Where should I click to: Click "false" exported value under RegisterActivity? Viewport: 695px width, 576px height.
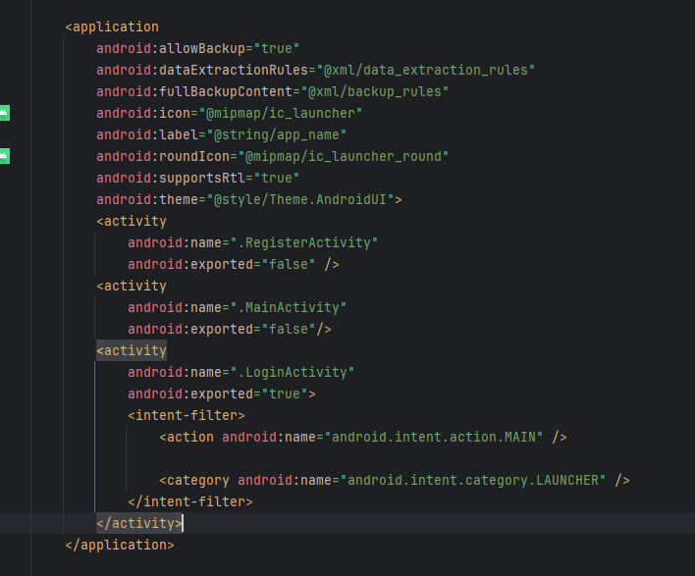pyautogui.click(x=288, y=265)
